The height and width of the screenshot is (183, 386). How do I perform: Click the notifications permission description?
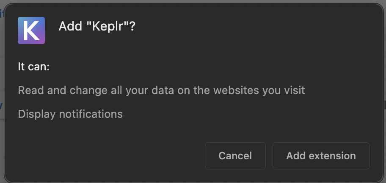click(x=70, y=114)
